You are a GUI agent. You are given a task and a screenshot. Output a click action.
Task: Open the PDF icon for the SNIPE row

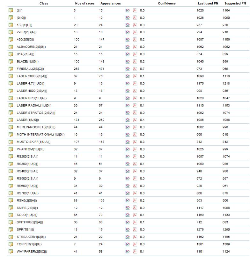click(135, 208)
